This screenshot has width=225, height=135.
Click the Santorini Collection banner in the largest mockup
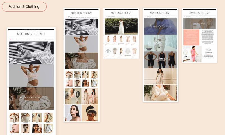31,53
